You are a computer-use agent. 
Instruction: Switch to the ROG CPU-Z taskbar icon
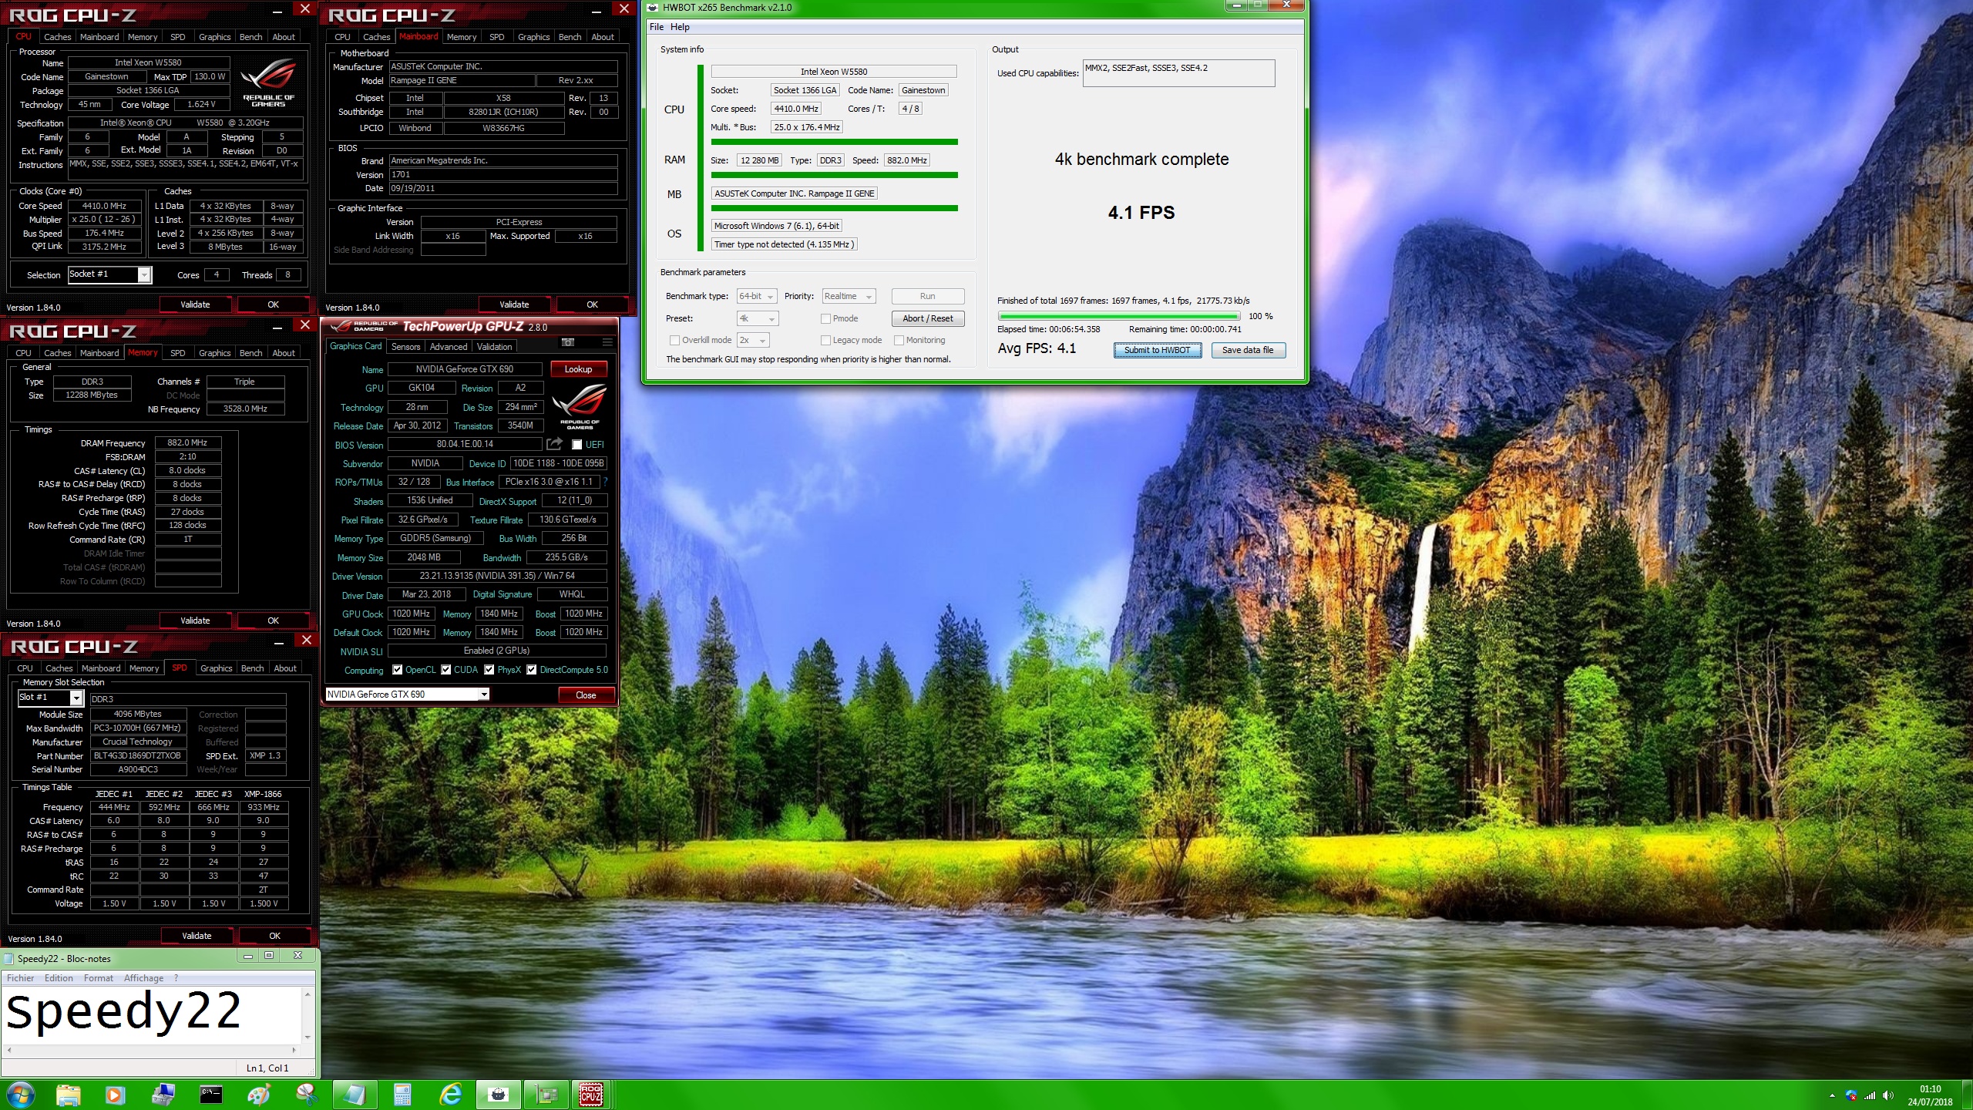click(591, 1095)
